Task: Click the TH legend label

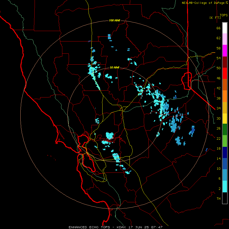Action: [x=219, y=199]
